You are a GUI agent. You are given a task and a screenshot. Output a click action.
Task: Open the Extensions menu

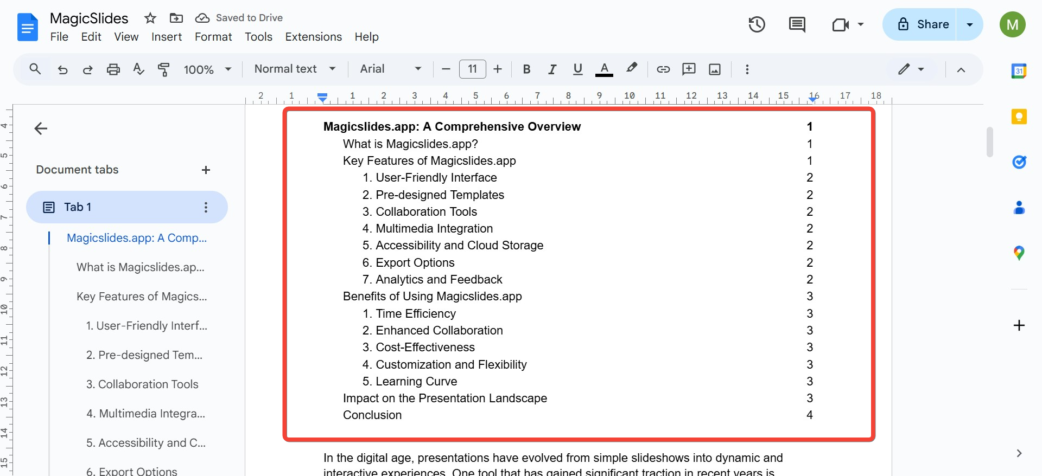click(313, 37)
